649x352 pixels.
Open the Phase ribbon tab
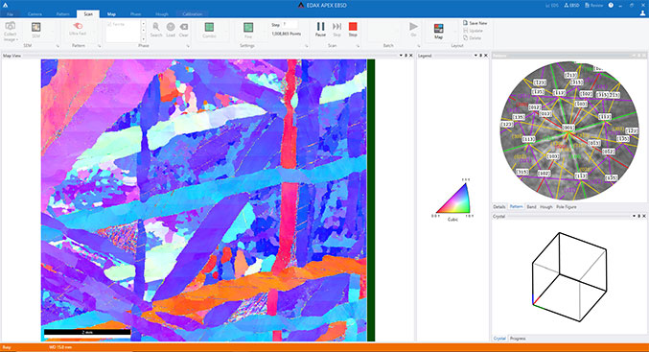tap(136, 14)
